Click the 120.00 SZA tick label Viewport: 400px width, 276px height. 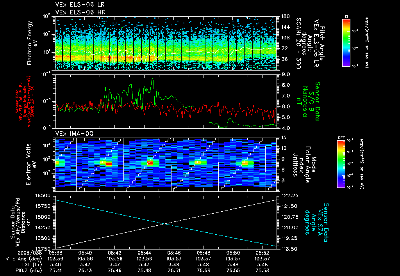click(x=289, y=228)
